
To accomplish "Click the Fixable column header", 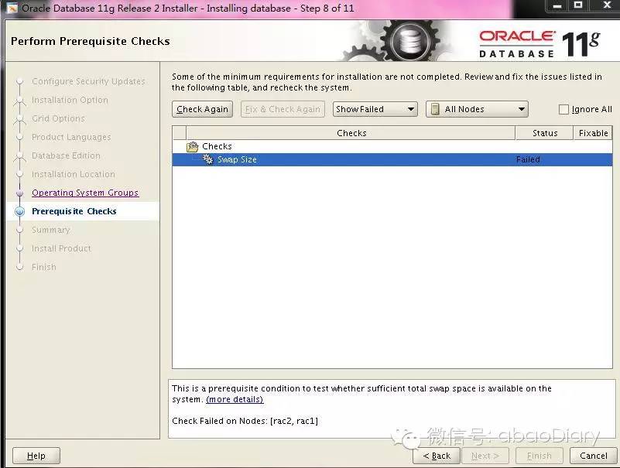I will (x=593, y=133).
